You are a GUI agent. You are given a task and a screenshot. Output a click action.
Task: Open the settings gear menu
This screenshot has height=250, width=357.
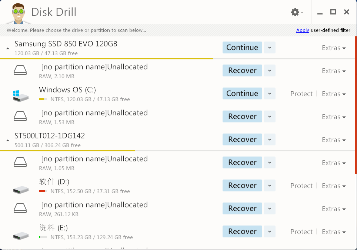click(297, 12)
